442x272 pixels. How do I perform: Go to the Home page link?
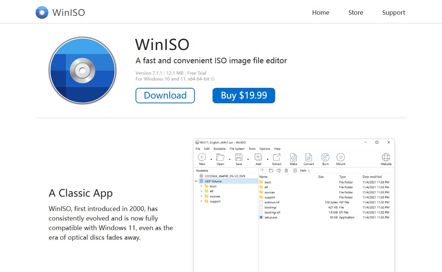(321, 12)
